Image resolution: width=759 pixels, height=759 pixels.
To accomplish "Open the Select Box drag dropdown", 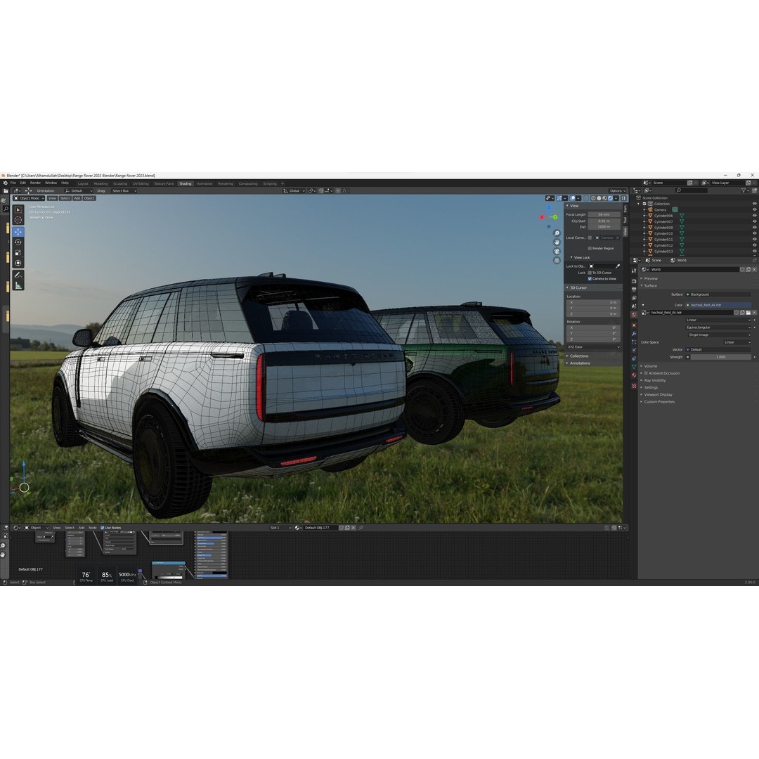I will (124, 190).
